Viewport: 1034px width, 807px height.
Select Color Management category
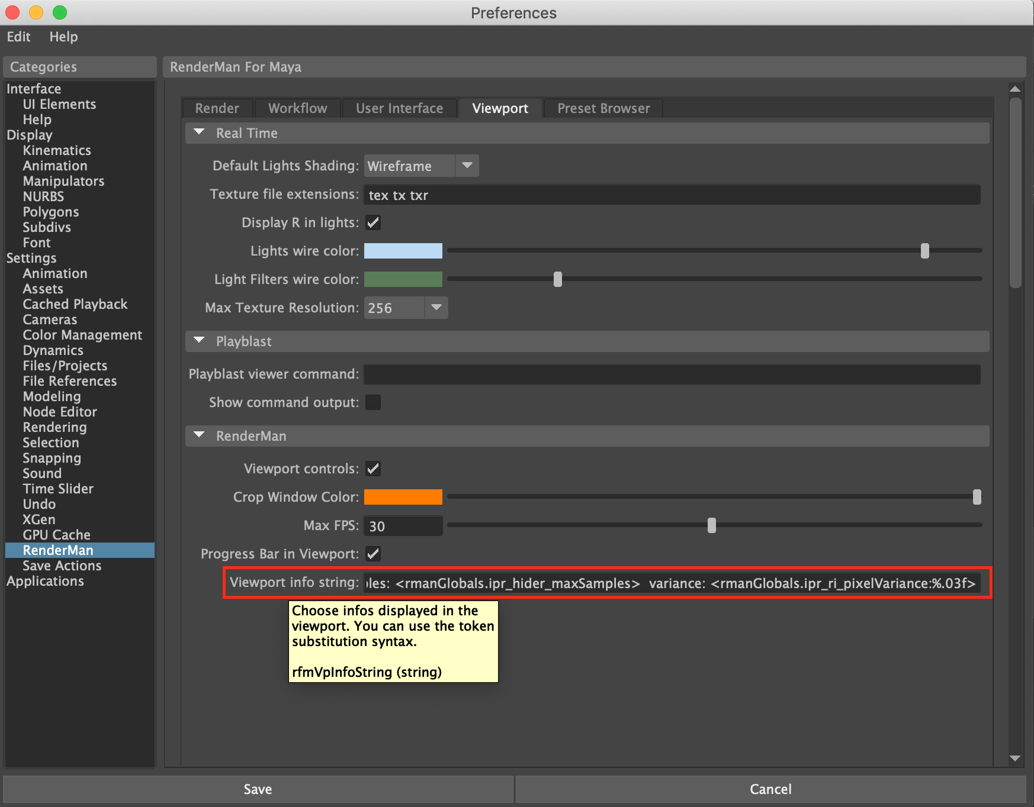click(x=82, y=335)
